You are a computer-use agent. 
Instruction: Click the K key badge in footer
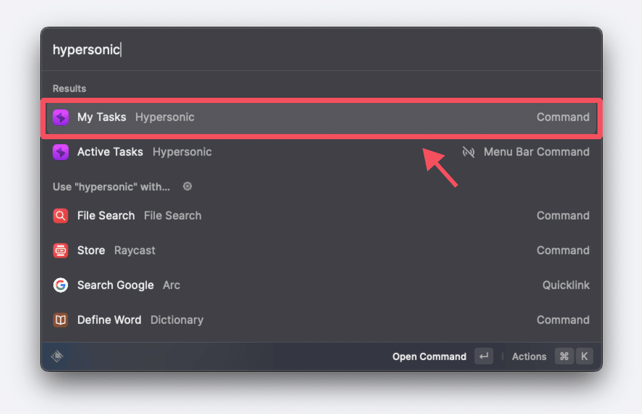584,356
